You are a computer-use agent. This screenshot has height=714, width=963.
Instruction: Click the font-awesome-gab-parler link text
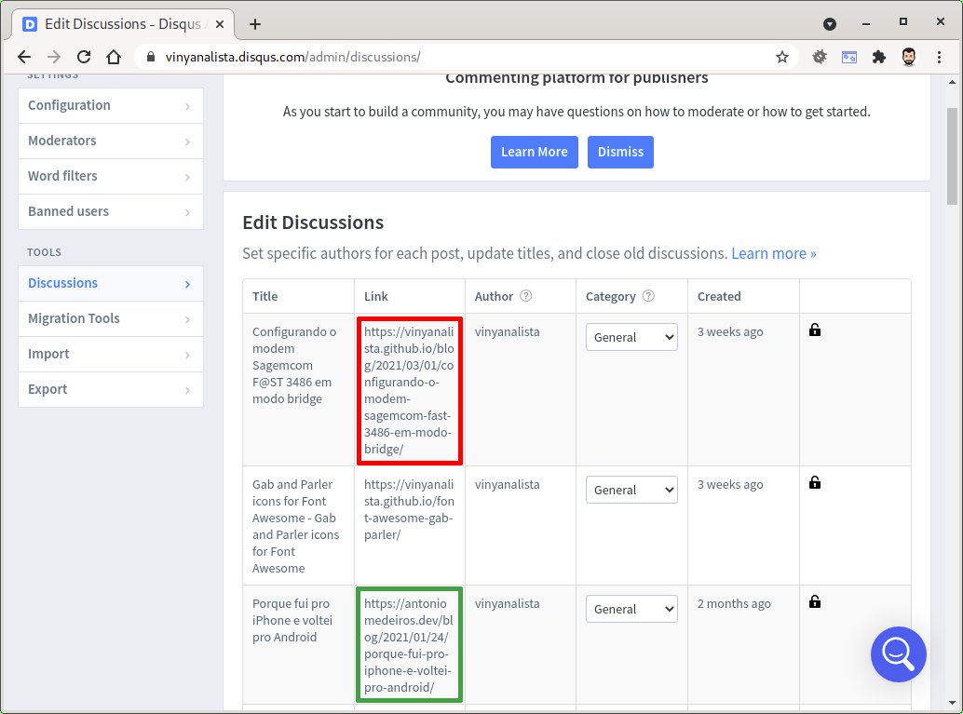(x=409, y=509)
